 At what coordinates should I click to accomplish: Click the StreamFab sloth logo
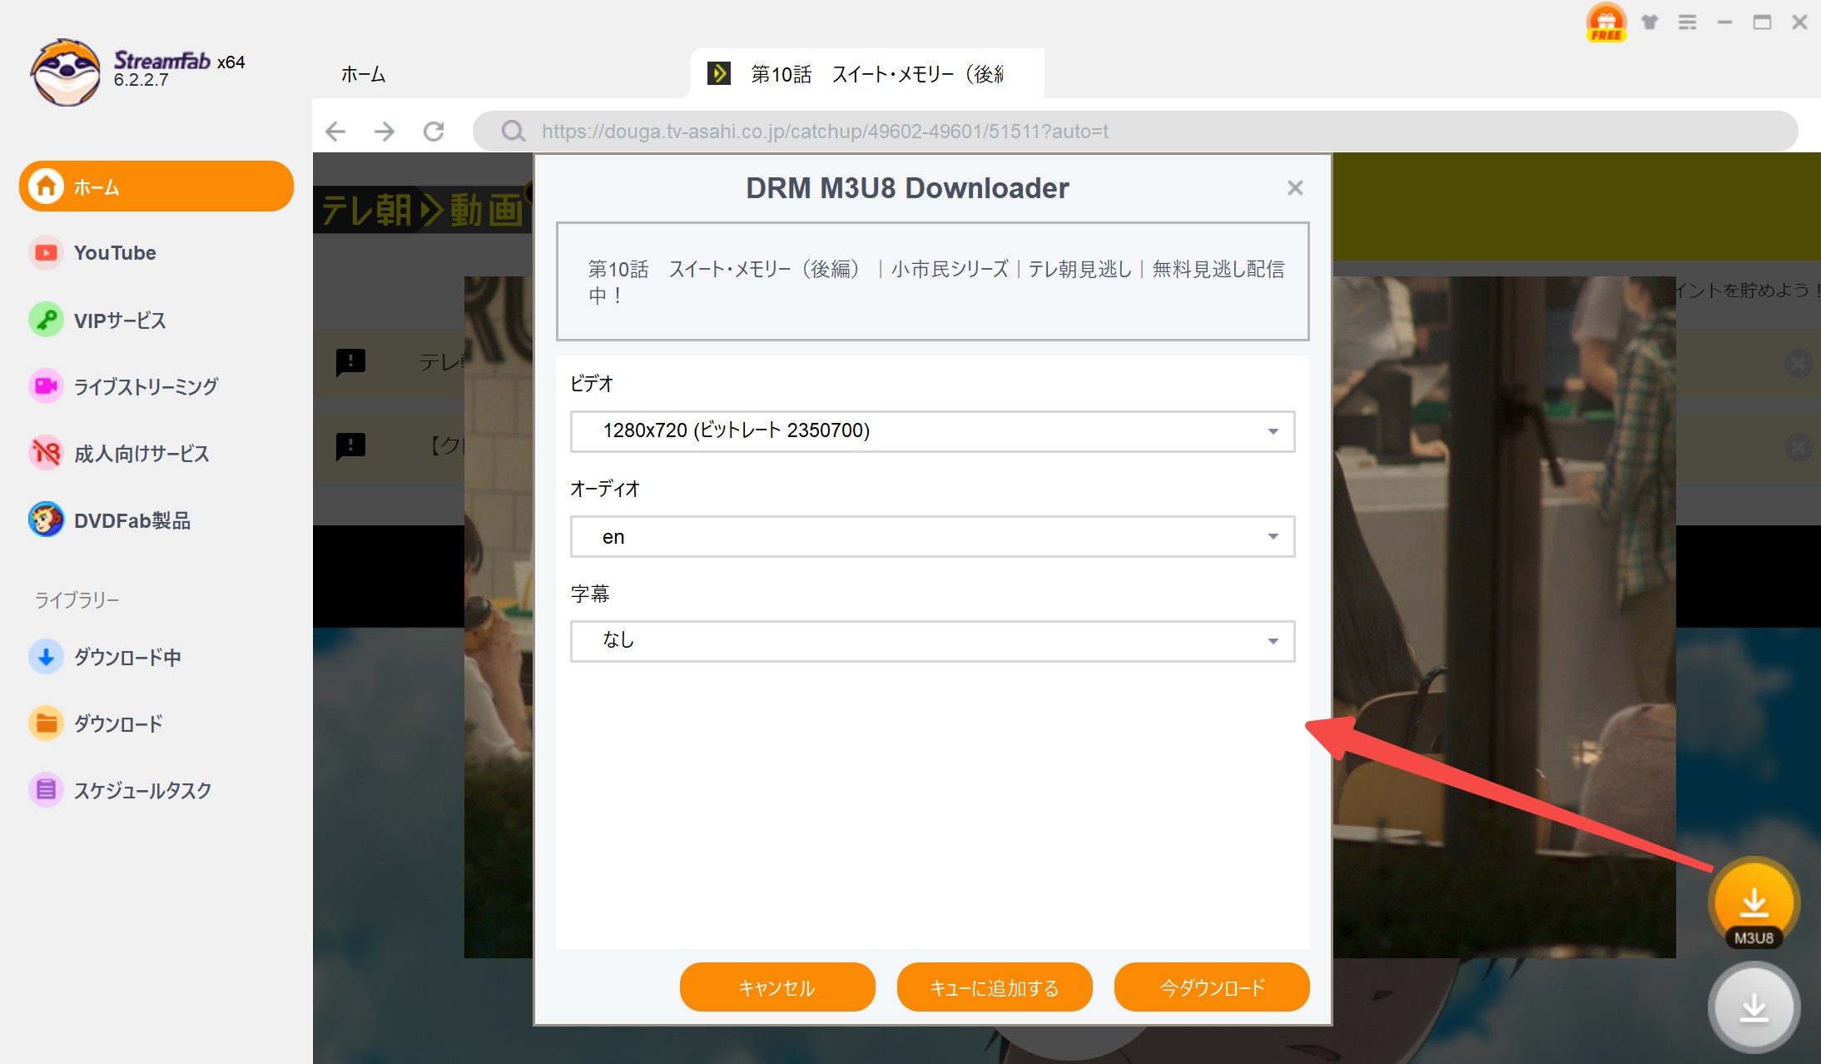pyautogui.click(x=66, y=72)
